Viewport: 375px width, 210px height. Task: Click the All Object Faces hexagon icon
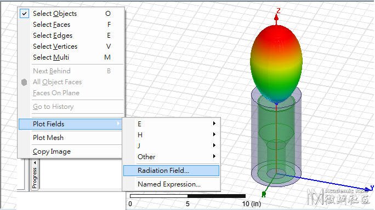pos(24,82)
